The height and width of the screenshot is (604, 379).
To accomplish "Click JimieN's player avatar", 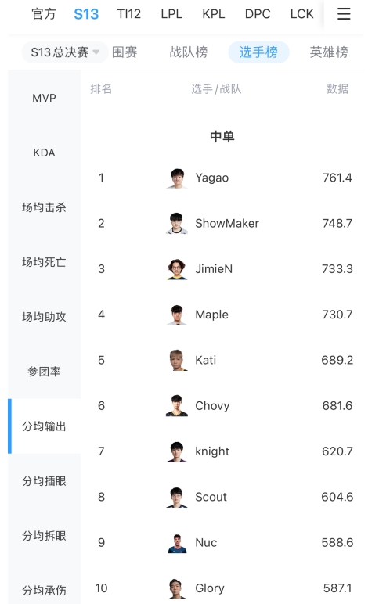I will (177, 269).
